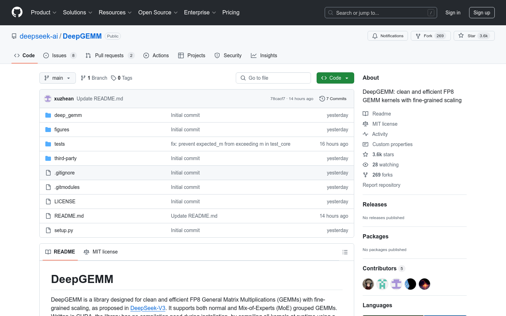Fork the repository
This screenshot has width=506, height=316.
coord(430,36)
